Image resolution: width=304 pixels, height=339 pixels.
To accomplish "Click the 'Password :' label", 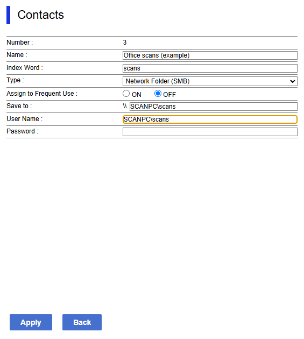I will (x=22, y=131).
